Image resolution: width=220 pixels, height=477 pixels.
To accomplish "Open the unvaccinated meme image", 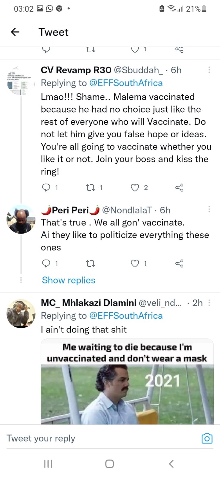I will [x=127, y=381].
